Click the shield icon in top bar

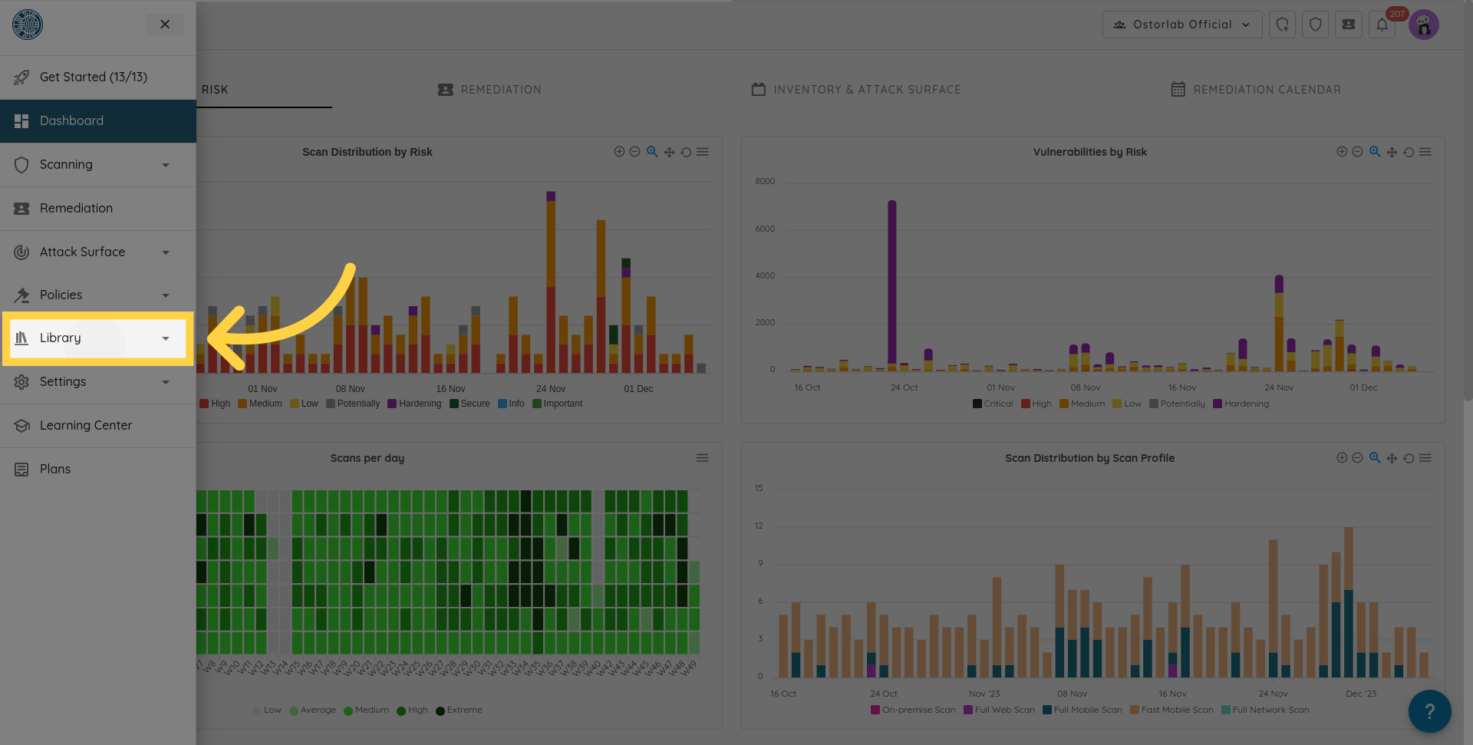pyautogui.click(x=1315, y=25)
